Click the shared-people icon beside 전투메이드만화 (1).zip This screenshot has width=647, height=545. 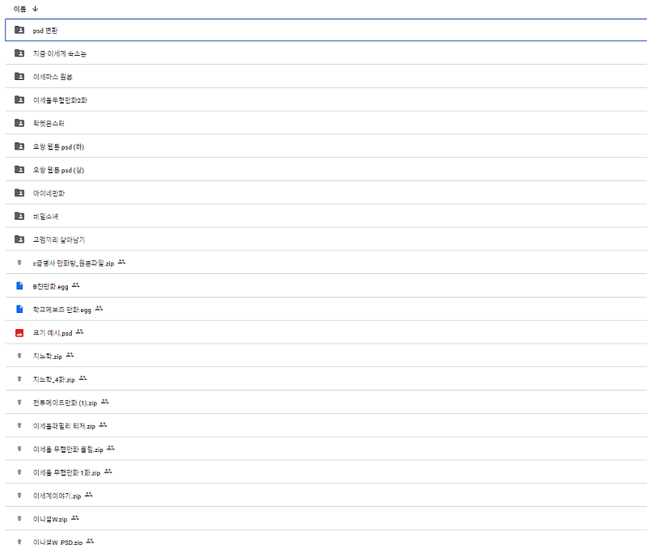(x=105, y=401)
